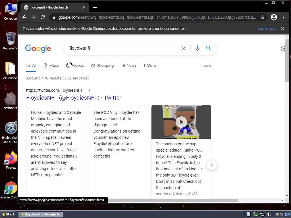Select the Enable Quick Launch icon
Screen dimensions: 291x218
[x=10, y=132]
